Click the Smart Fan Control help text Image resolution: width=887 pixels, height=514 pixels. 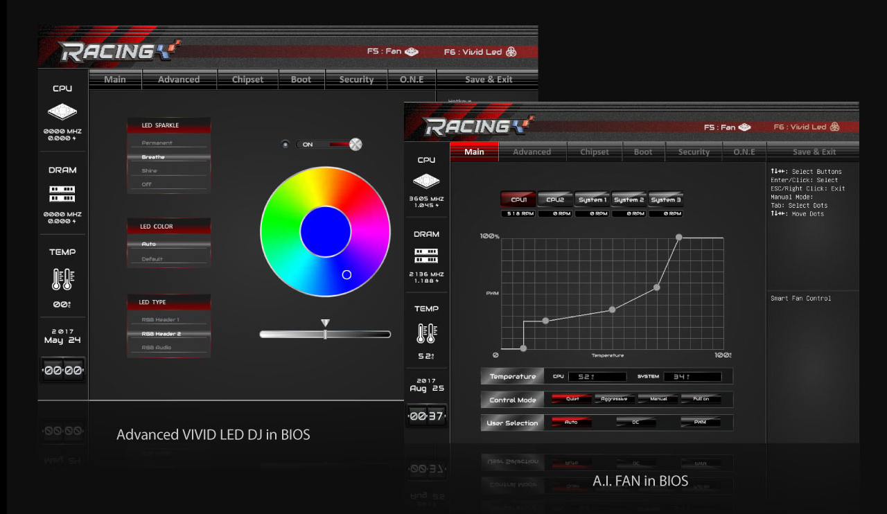(x=800, y=299)
